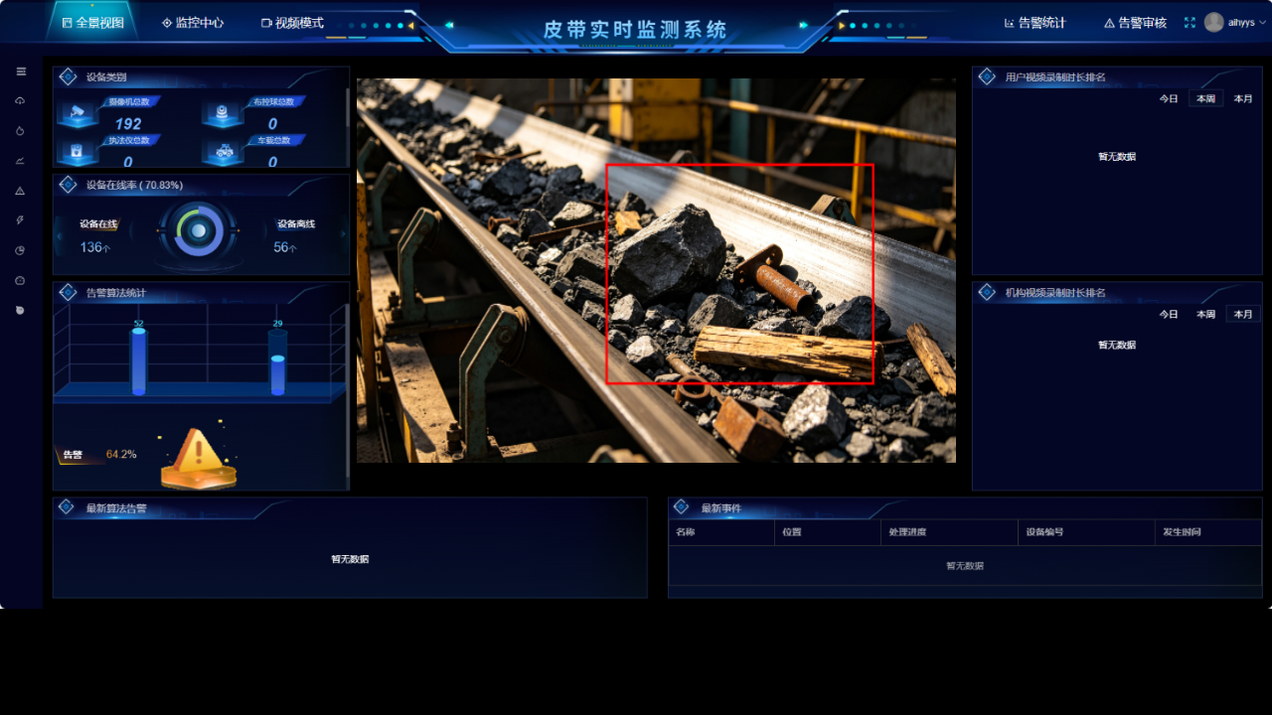Click the body recorder icon for 执法仪总数

coord(78,152)
